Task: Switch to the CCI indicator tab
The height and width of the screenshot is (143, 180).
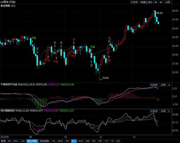Action: [x=106, y=141]
